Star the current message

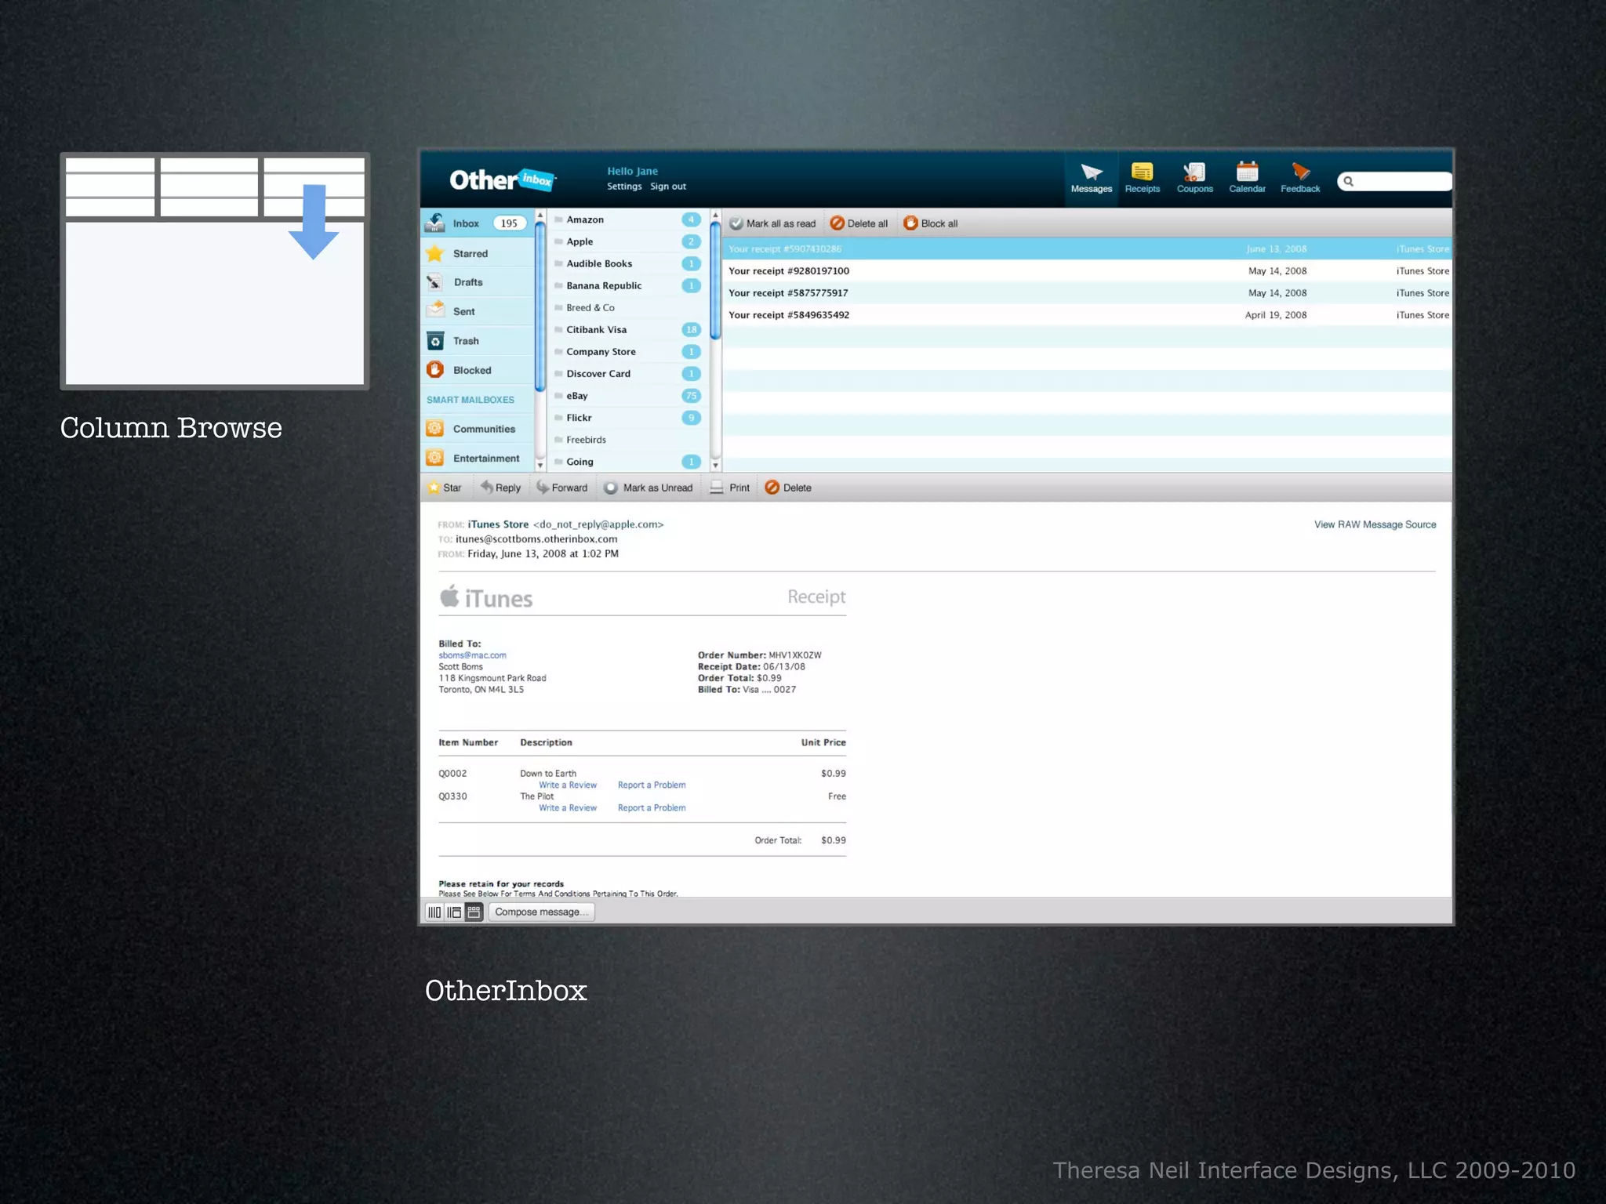(x=445, y=488)
